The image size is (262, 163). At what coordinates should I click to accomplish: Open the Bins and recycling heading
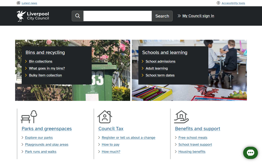[x=45, y=53]
